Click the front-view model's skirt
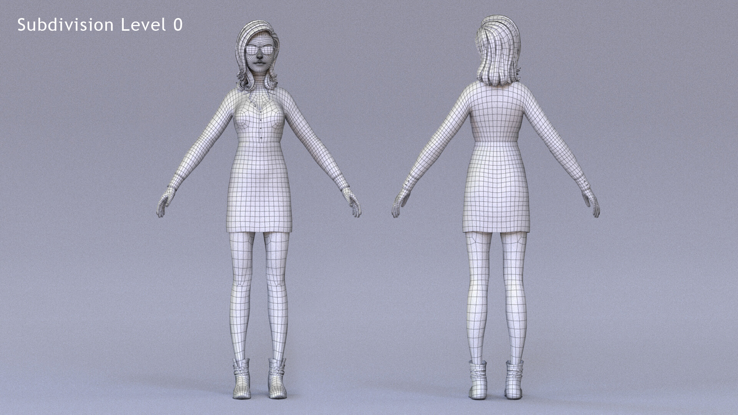This screenshot has height=415, width=738. pos(259,188)
